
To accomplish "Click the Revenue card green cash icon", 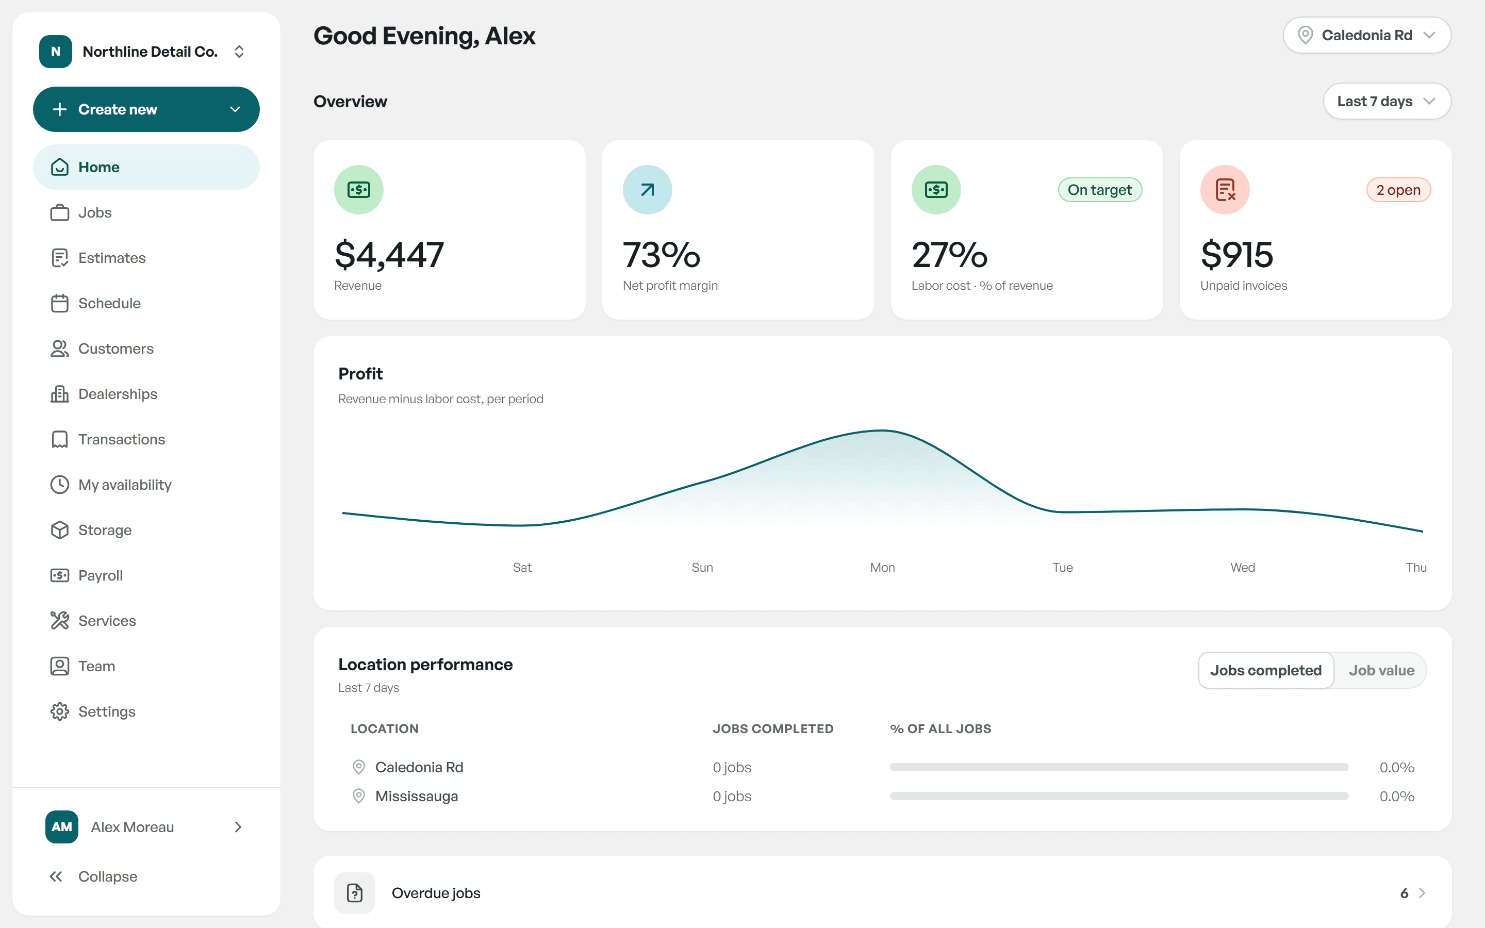I will 359,190.
